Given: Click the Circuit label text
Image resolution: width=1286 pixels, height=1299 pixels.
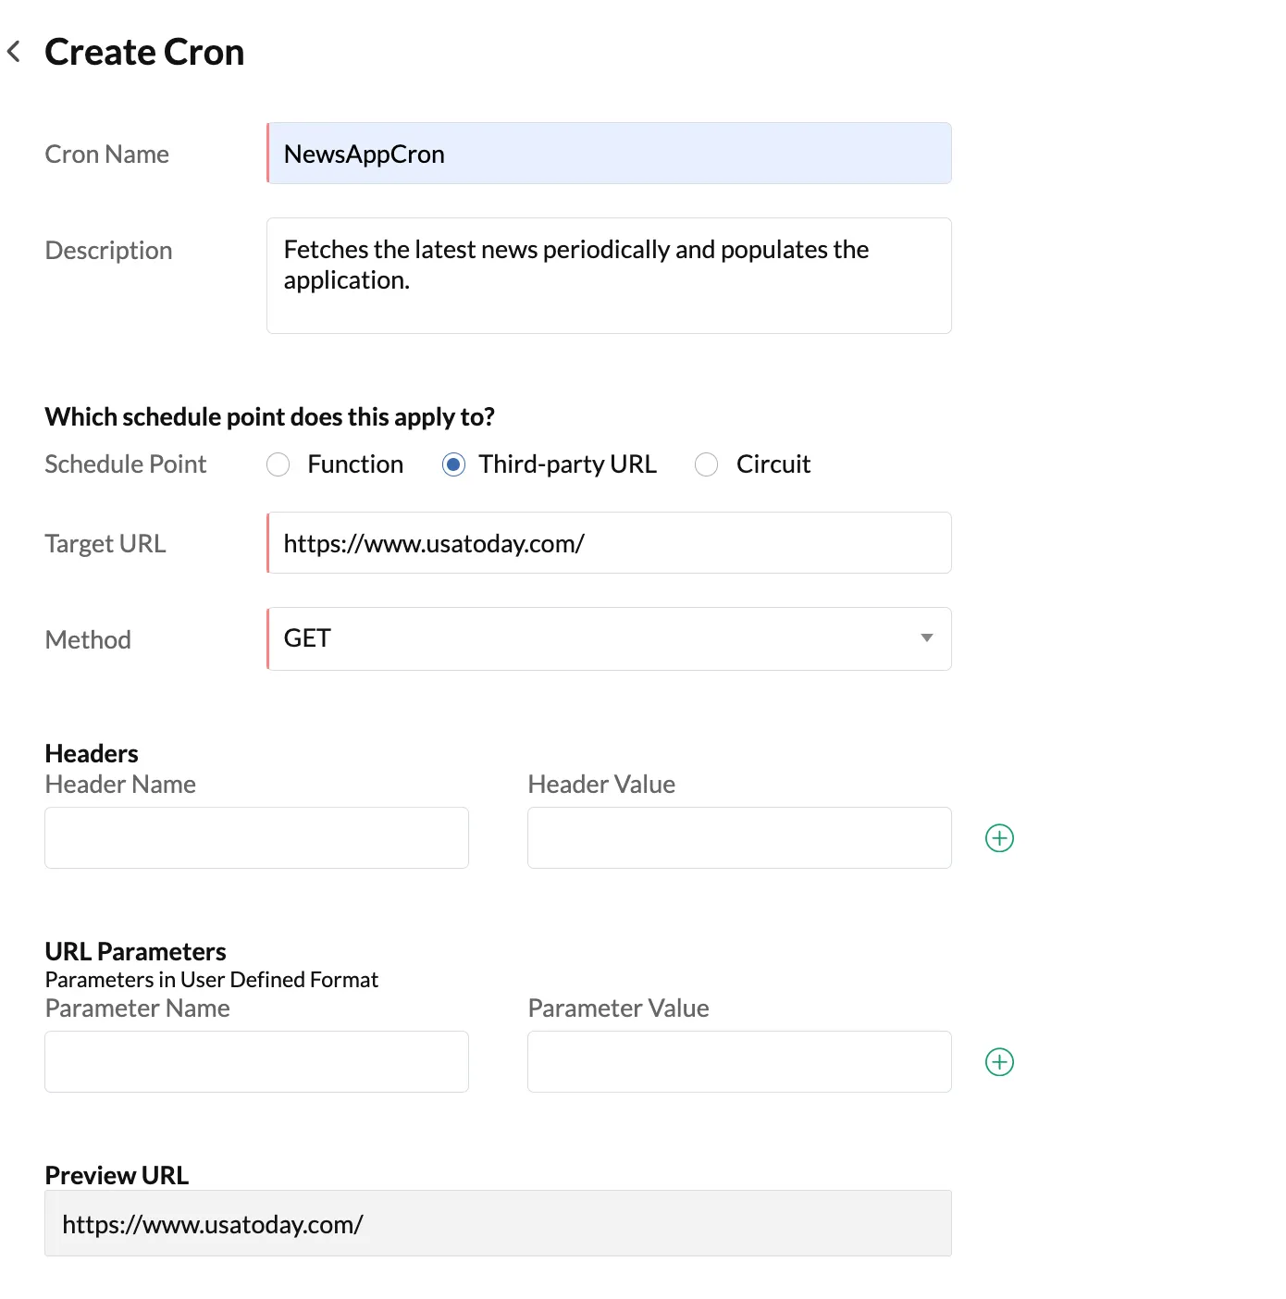Looking at the screenshot, I should pos(773,464).
